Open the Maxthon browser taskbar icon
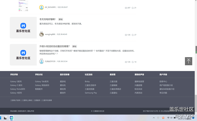197x121 pixels. (x=12, y=118)
